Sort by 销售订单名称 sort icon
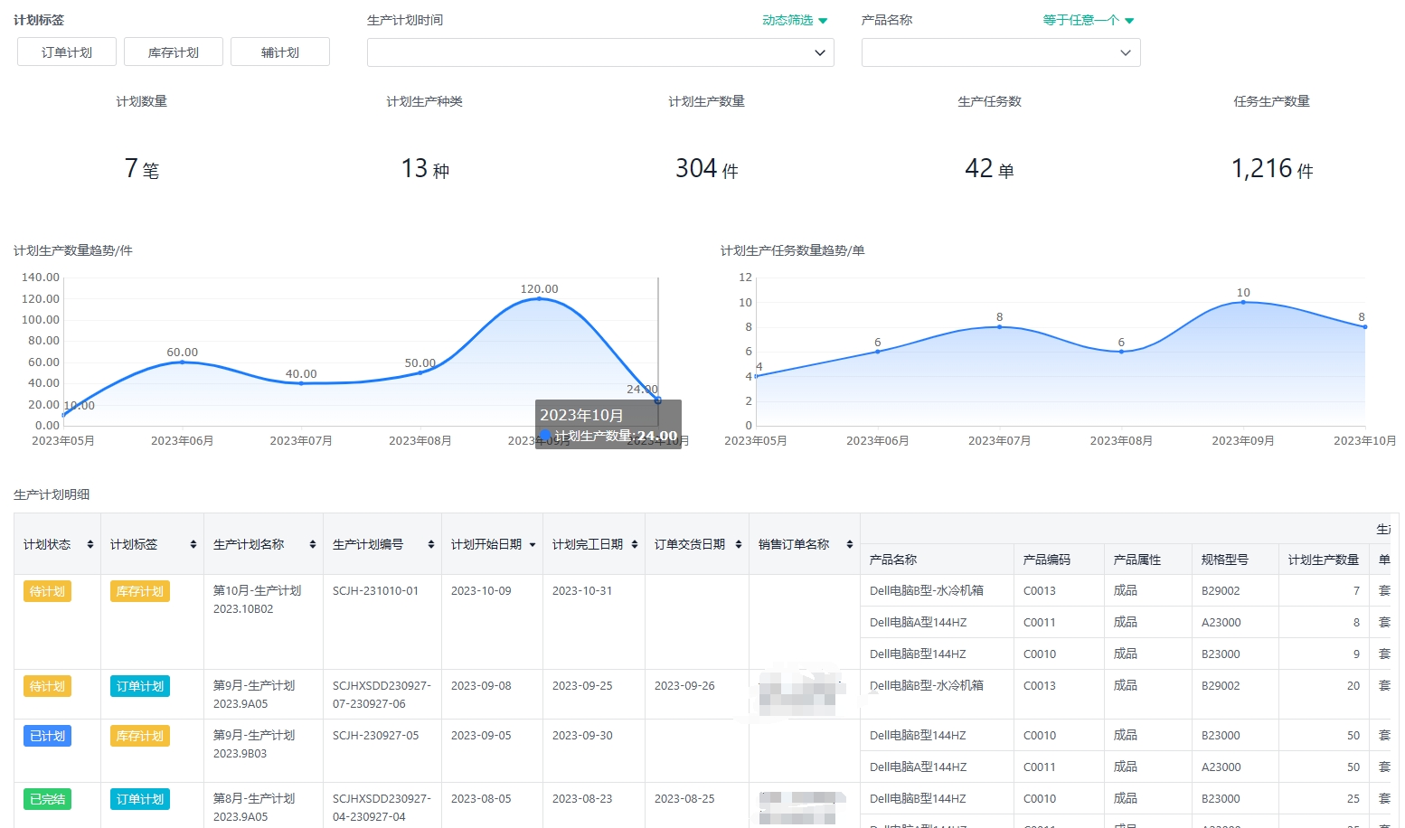Viewport: 1405px width, 828px height. tap(850, 544)
